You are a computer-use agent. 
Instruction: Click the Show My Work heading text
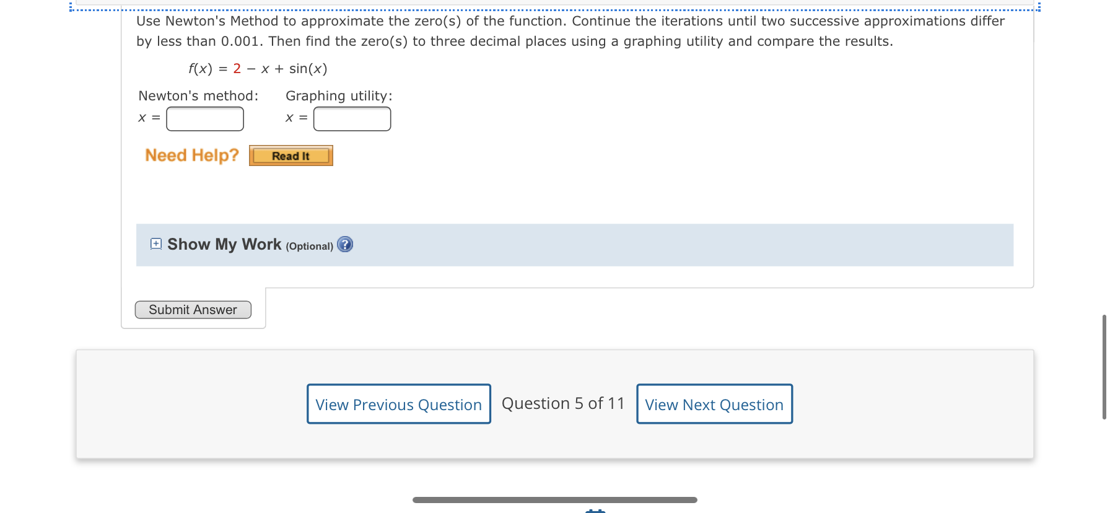point(224,244)
